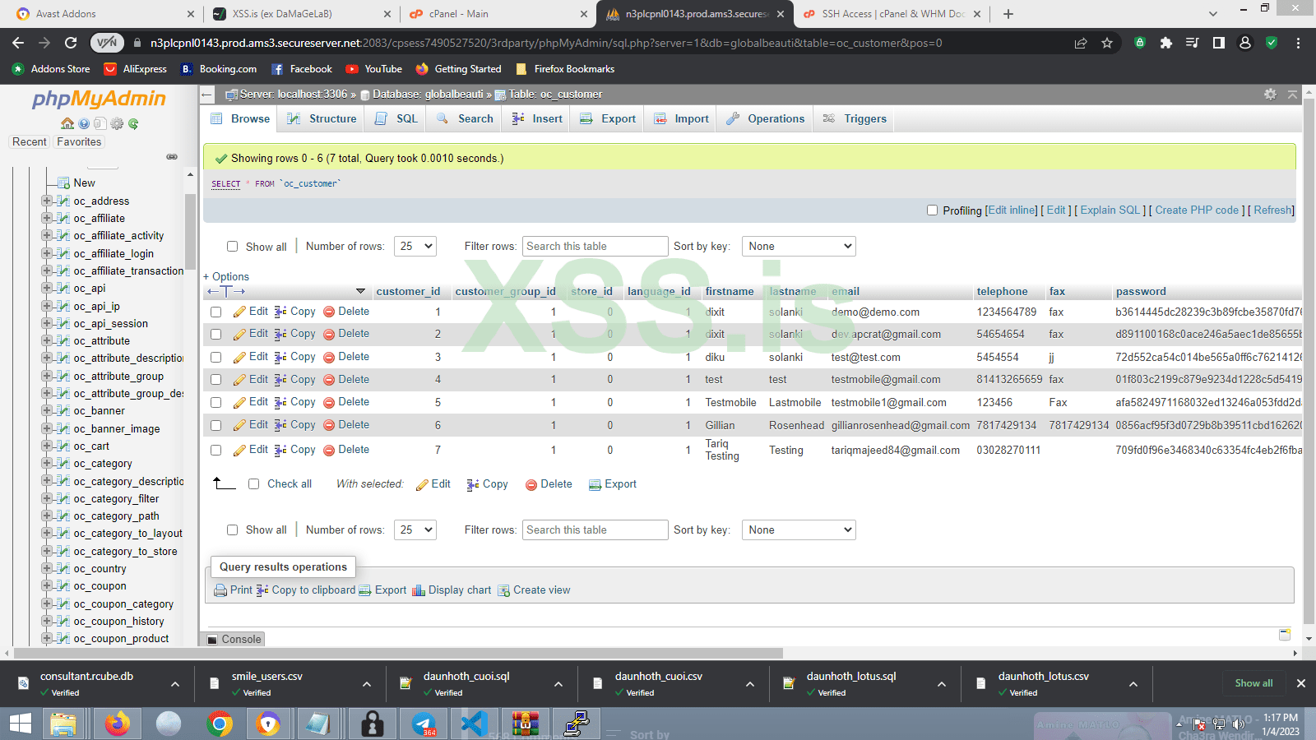The image size is (1316, 740).
Task: Open the Export tab
Action: point(608,119)
